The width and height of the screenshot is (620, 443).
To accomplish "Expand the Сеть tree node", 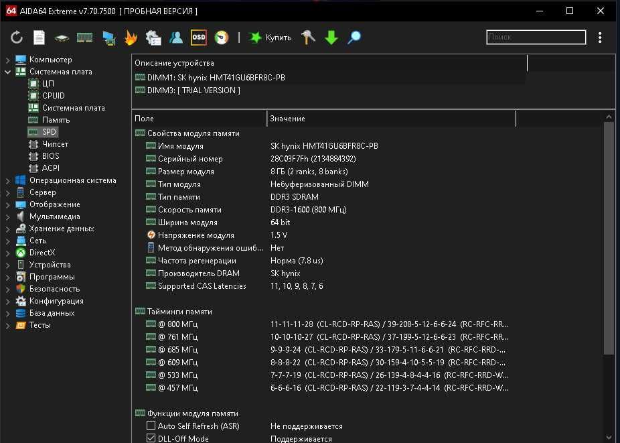I will 7,241.
